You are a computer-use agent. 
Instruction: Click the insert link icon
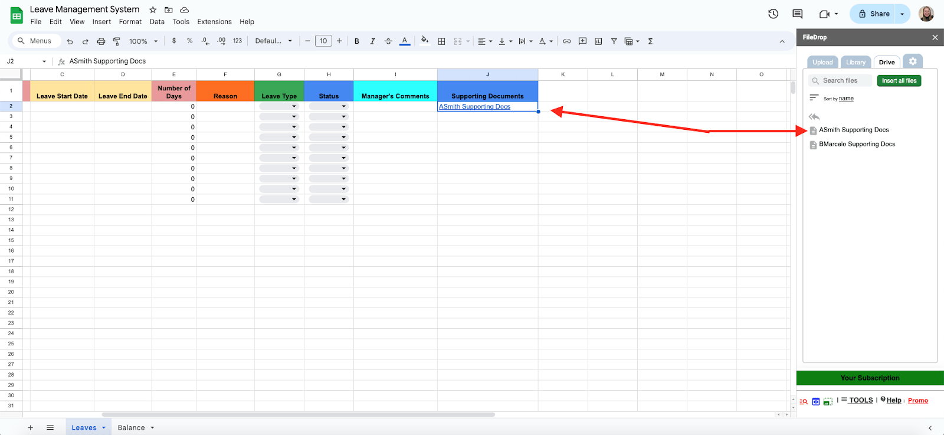[x=566, y=41]
